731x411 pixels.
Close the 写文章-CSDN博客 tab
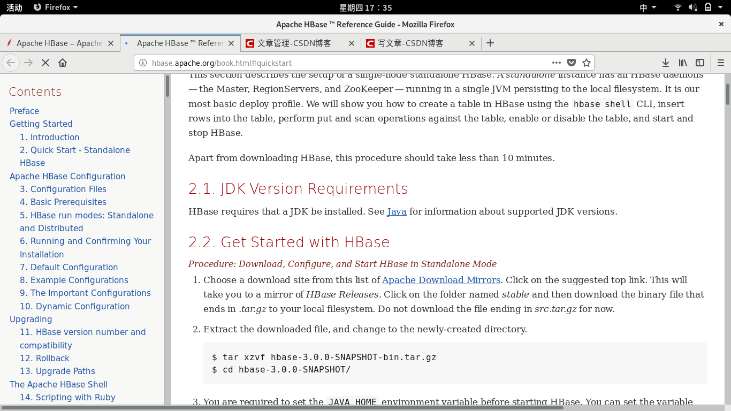click(472, 43)
